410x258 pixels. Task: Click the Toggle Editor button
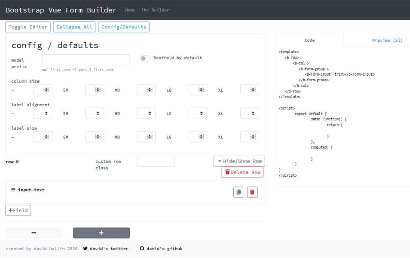(x=28, y=27)
